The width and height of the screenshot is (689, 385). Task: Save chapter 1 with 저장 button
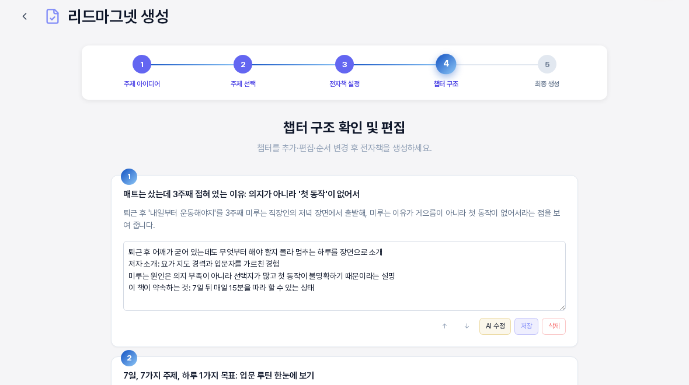[x=527, y=326]
